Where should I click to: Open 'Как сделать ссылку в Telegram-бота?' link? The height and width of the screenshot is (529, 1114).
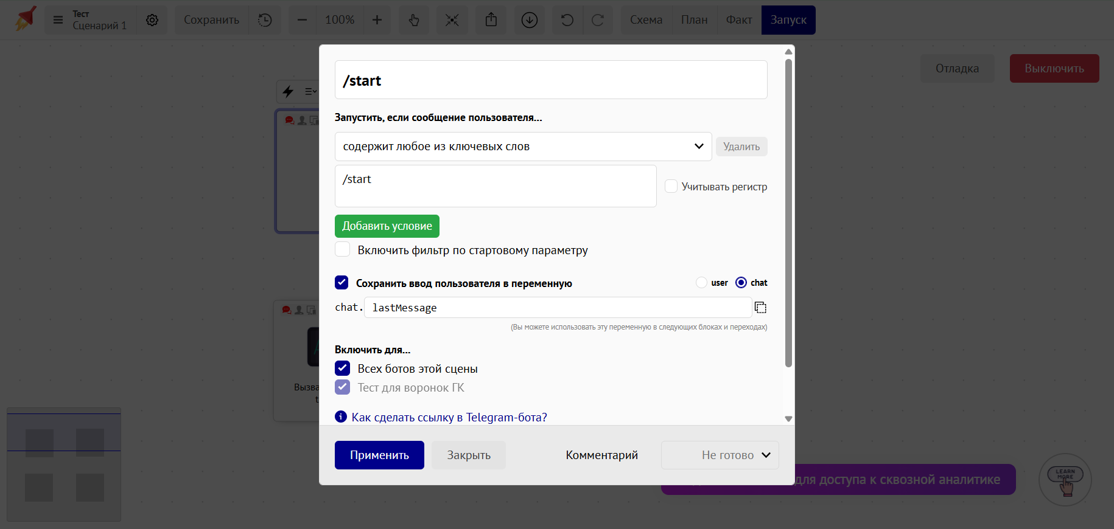click(x=449, y=417)
